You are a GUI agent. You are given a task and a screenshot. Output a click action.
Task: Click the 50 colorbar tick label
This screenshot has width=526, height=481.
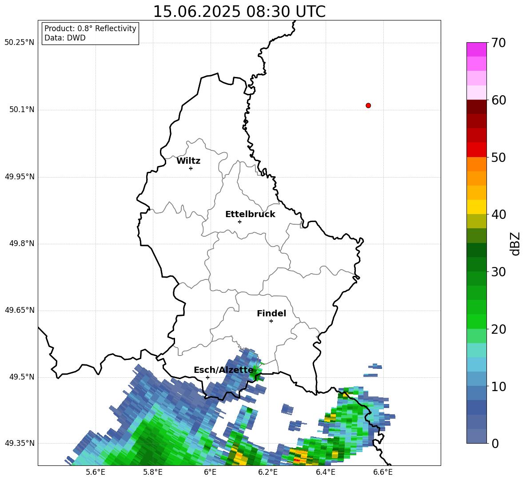click(x=498, y=157)
